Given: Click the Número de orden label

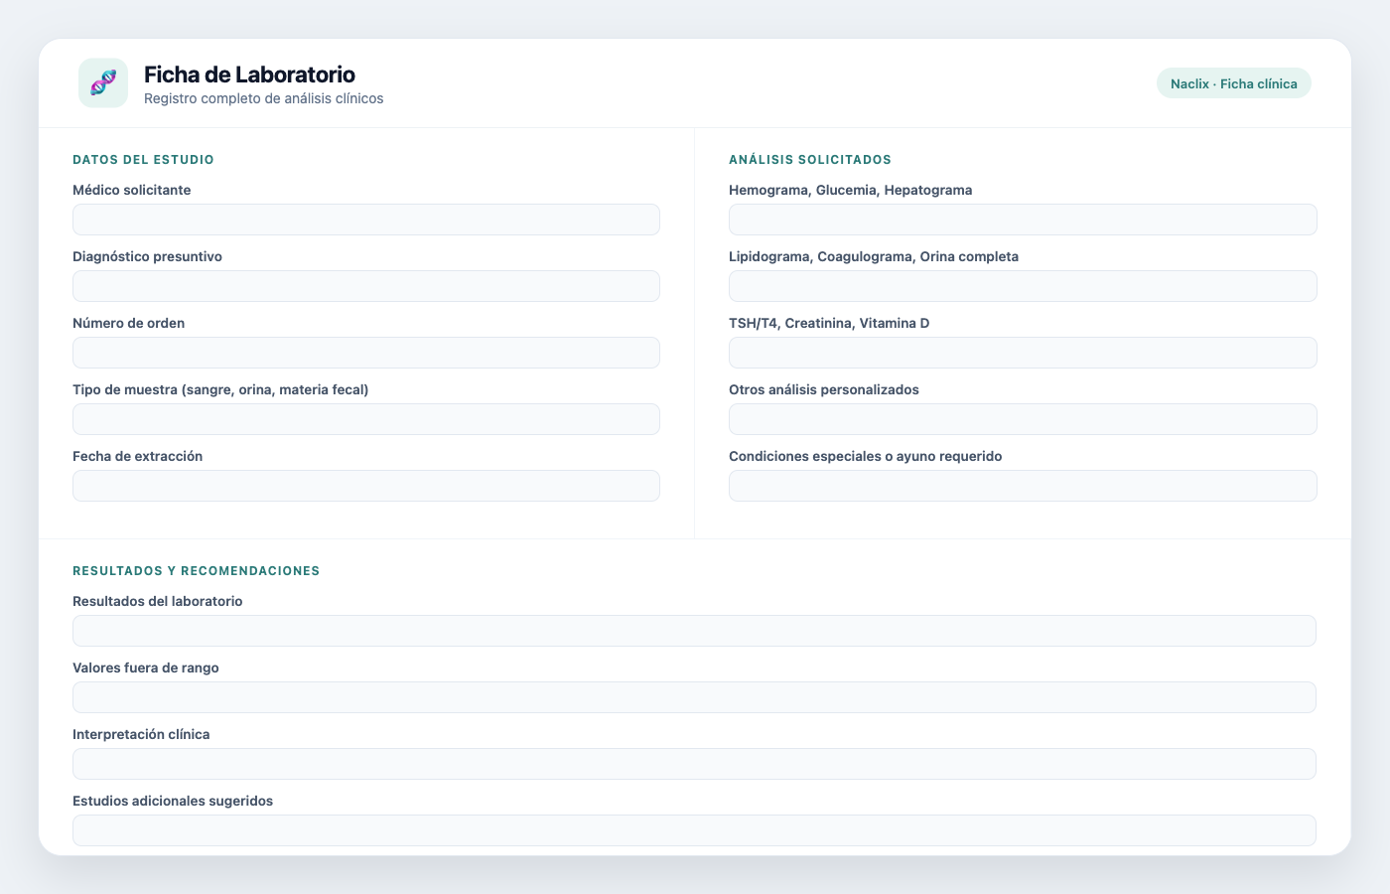Looking at the screenshot, I should pos(129,323).
